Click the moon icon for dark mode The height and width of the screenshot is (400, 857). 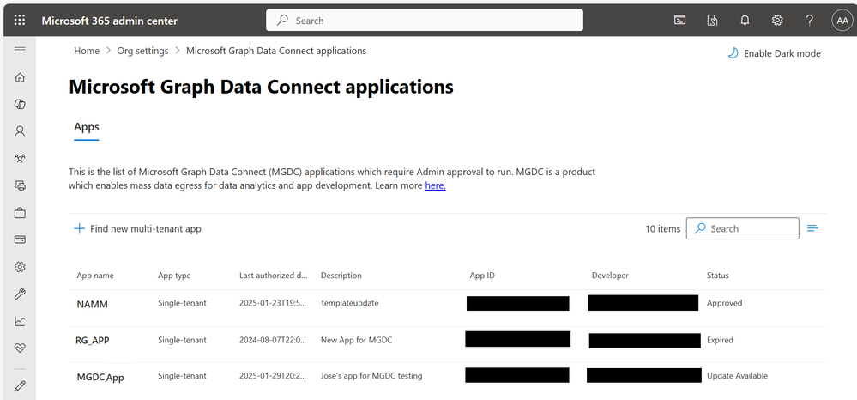point(733,53)
